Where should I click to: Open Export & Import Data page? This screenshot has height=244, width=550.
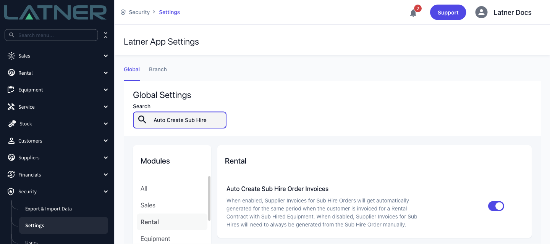[49, 209]
